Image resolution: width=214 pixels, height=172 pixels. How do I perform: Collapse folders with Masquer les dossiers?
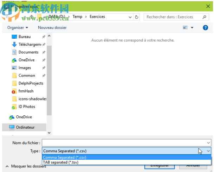click(26, 166)
